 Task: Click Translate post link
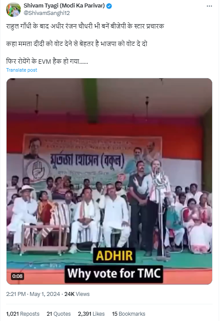tap(21, 70)
